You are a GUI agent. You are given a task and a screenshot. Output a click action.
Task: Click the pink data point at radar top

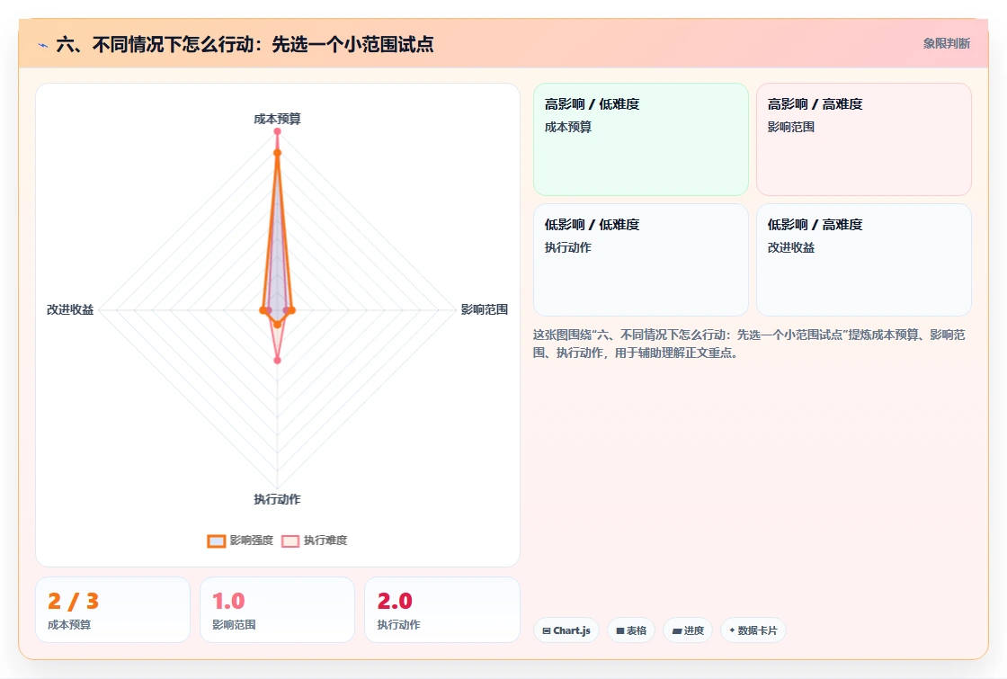tap(278, 131)
